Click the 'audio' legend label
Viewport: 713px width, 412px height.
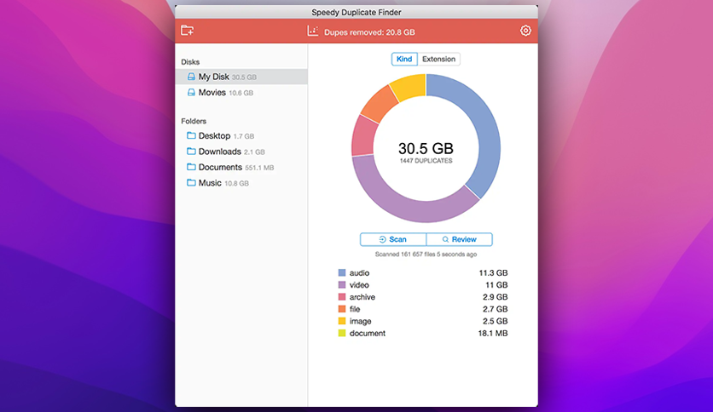click(359, 272)
